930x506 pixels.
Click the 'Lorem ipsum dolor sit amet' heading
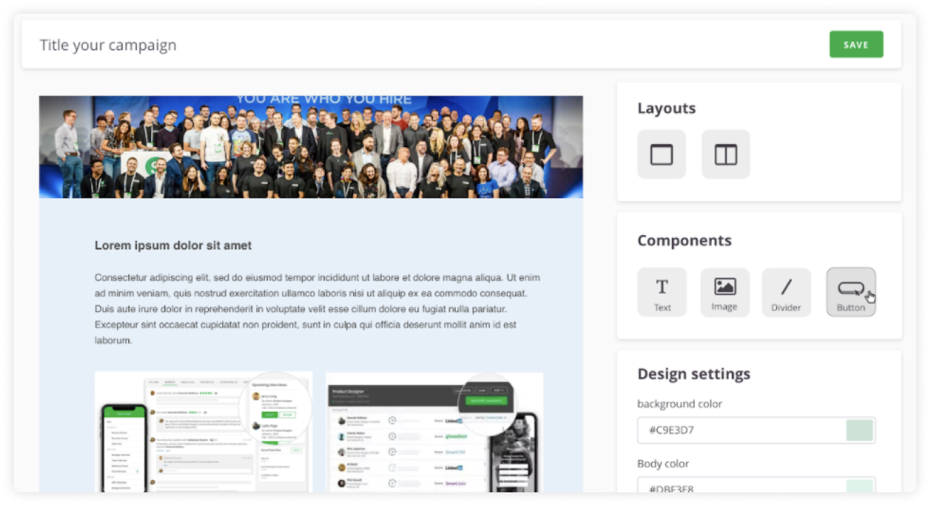click(x=173, y=245)
